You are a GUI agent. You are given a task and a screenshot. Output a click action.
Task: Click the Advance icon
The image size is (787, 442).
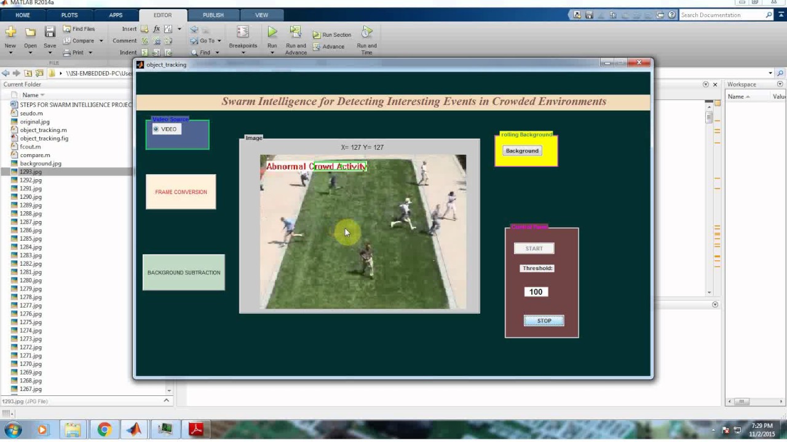316,47
